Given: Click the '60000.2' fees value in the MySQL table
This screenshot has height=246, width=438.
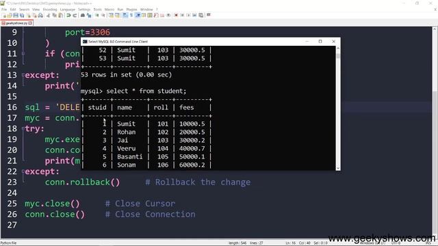Looking at the screenshot, I should (192, 165).
